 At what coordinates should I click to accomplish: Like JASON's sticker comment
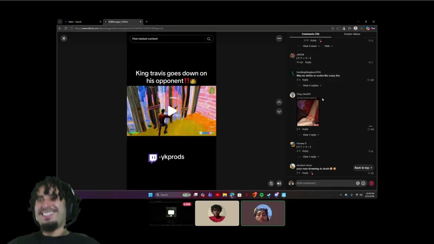click(370, 62)
